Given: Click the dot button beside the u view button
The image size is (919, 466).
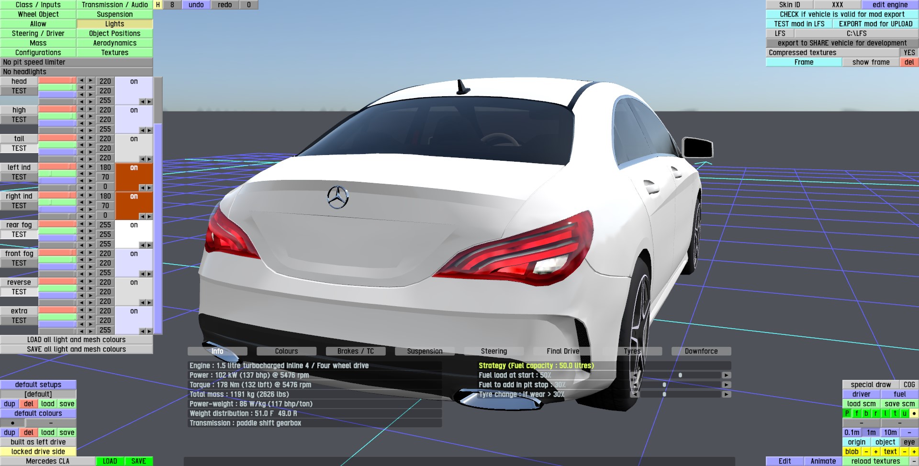Looking at the screenshot, I should tap(914, 413).
